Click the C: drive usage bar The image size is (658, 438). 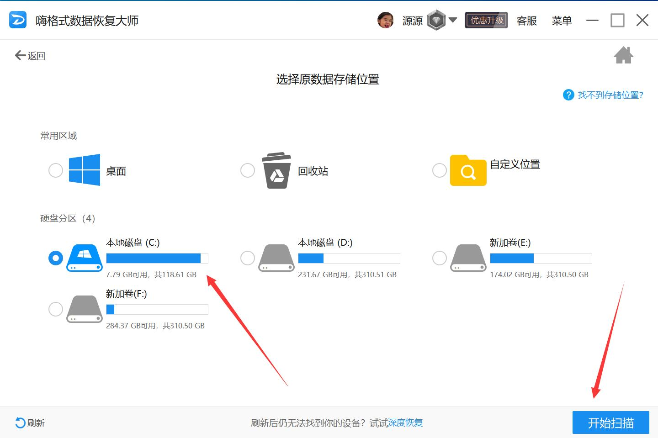(157, 259)
